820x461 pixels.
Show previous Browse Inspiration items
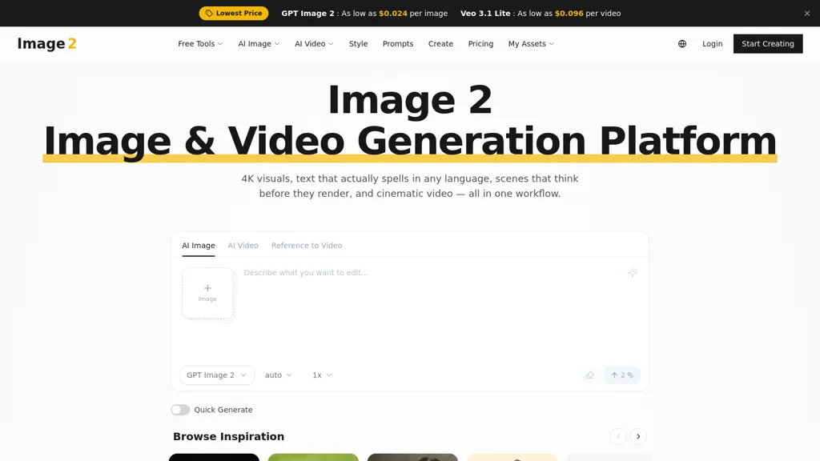[x=618, y=436]
